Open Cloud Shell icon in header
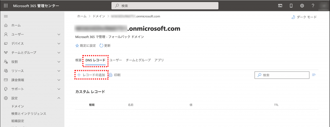The height and width of the screenshot is (127, 330). (x=280, y=6)
